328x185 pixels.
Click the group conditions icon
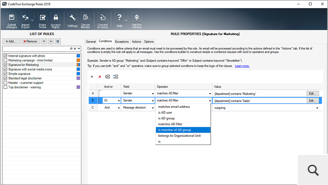(107, 77)
